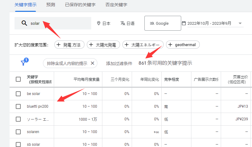Viewport: 252px width, 147px height.
Task: Select all keywords with the header checkbox
Action: coord(18,79)
